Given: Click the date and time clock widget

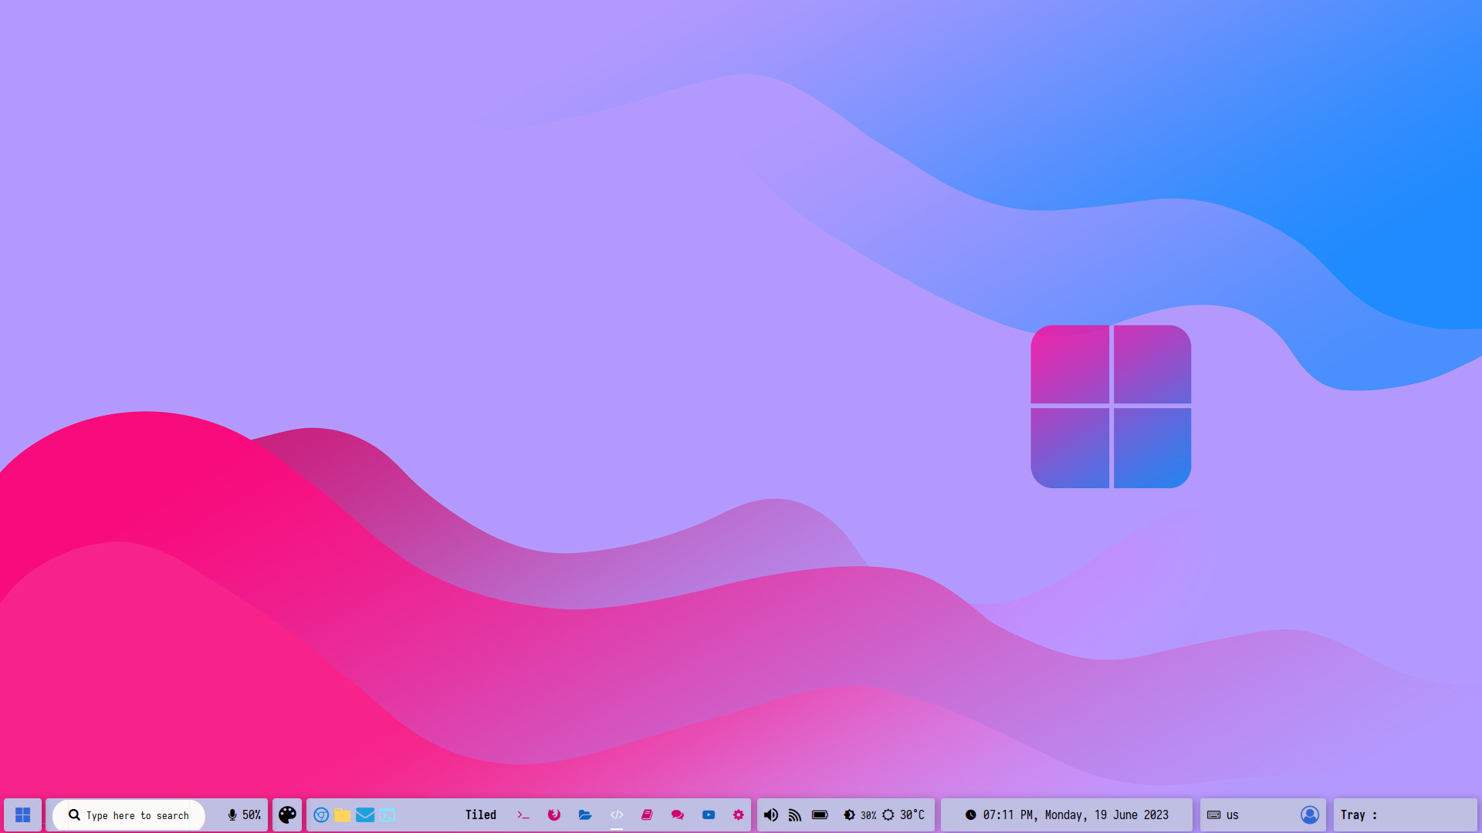Looking at the screenshot, I should pos(1067,815).
